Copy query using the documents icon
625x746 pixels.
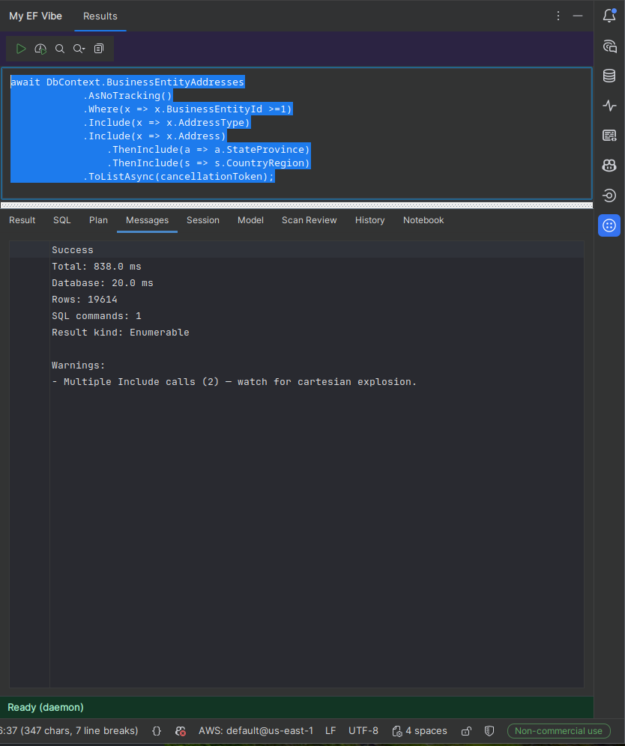pos(99,49)
